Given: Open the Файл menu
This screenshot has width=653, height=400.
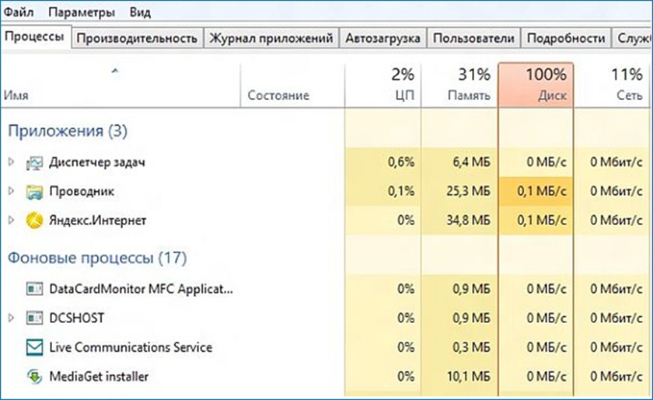Looking at the screenshot, I should click(19, 12).
